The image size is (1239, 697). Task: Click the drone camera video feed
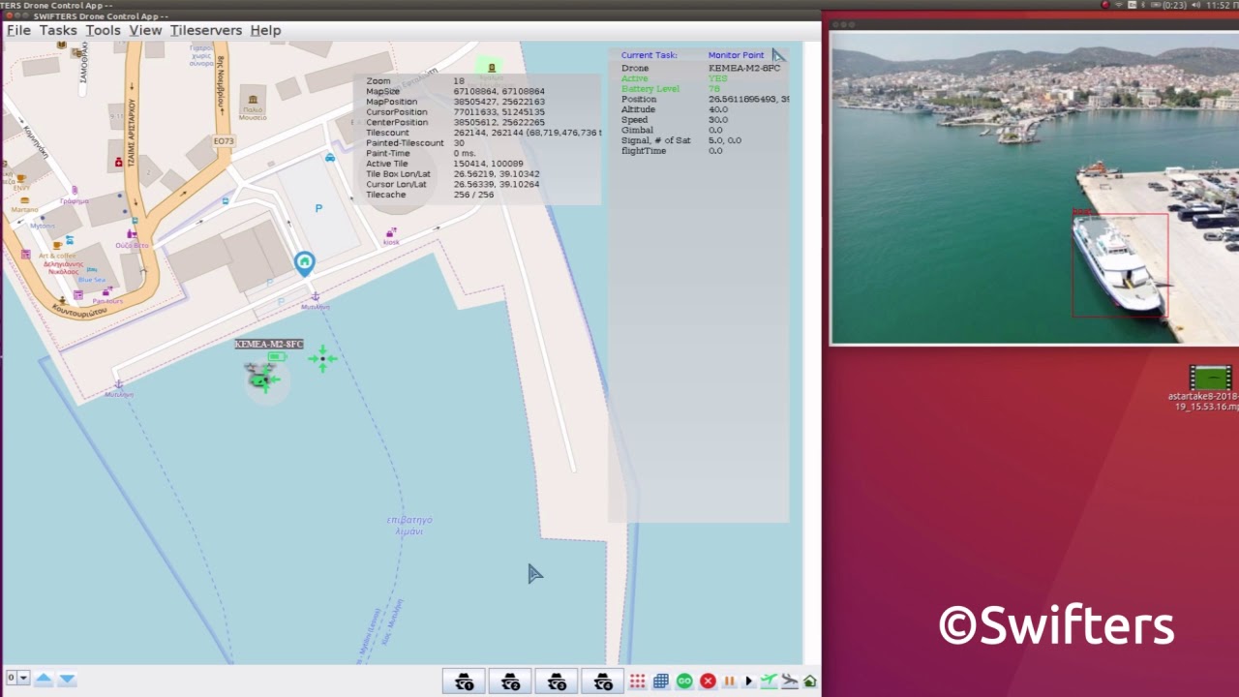(1034, 188)
